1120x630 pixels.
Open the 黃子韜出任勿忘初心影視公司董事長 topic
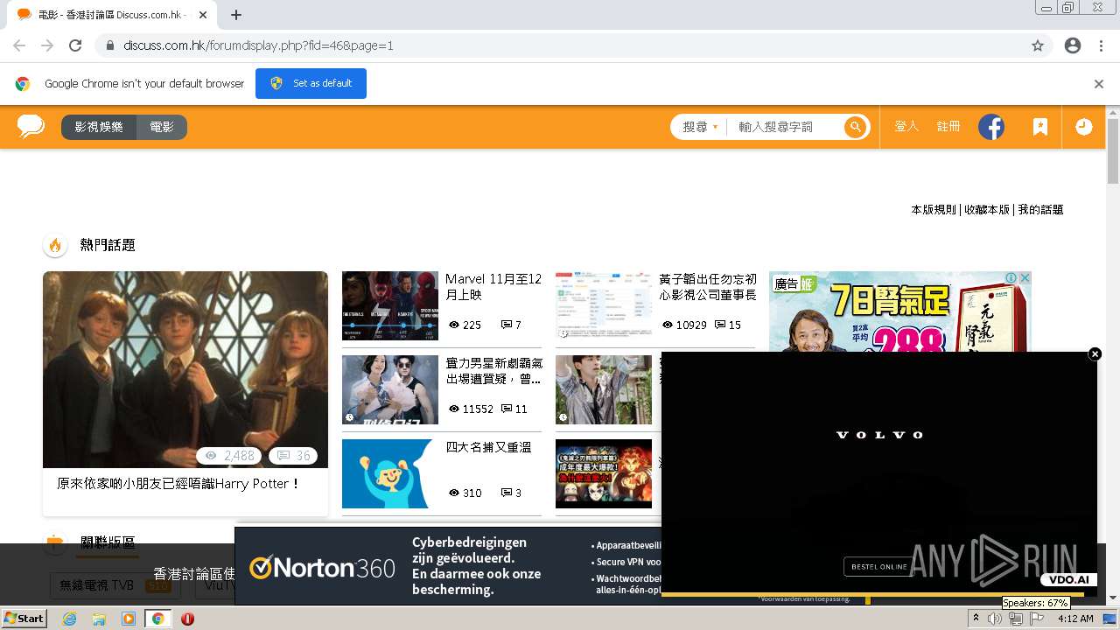tap(708, 287)
